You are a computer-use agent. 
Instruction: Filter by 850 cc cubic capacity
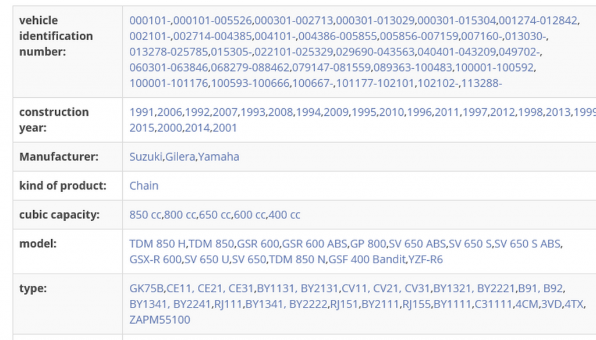[145, 214]
